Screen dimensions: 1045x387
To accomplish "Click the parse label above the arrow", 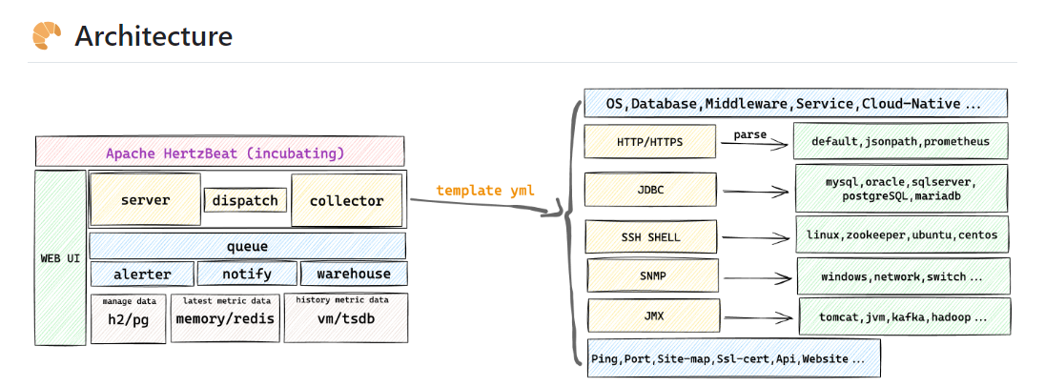I will point(749,135).
